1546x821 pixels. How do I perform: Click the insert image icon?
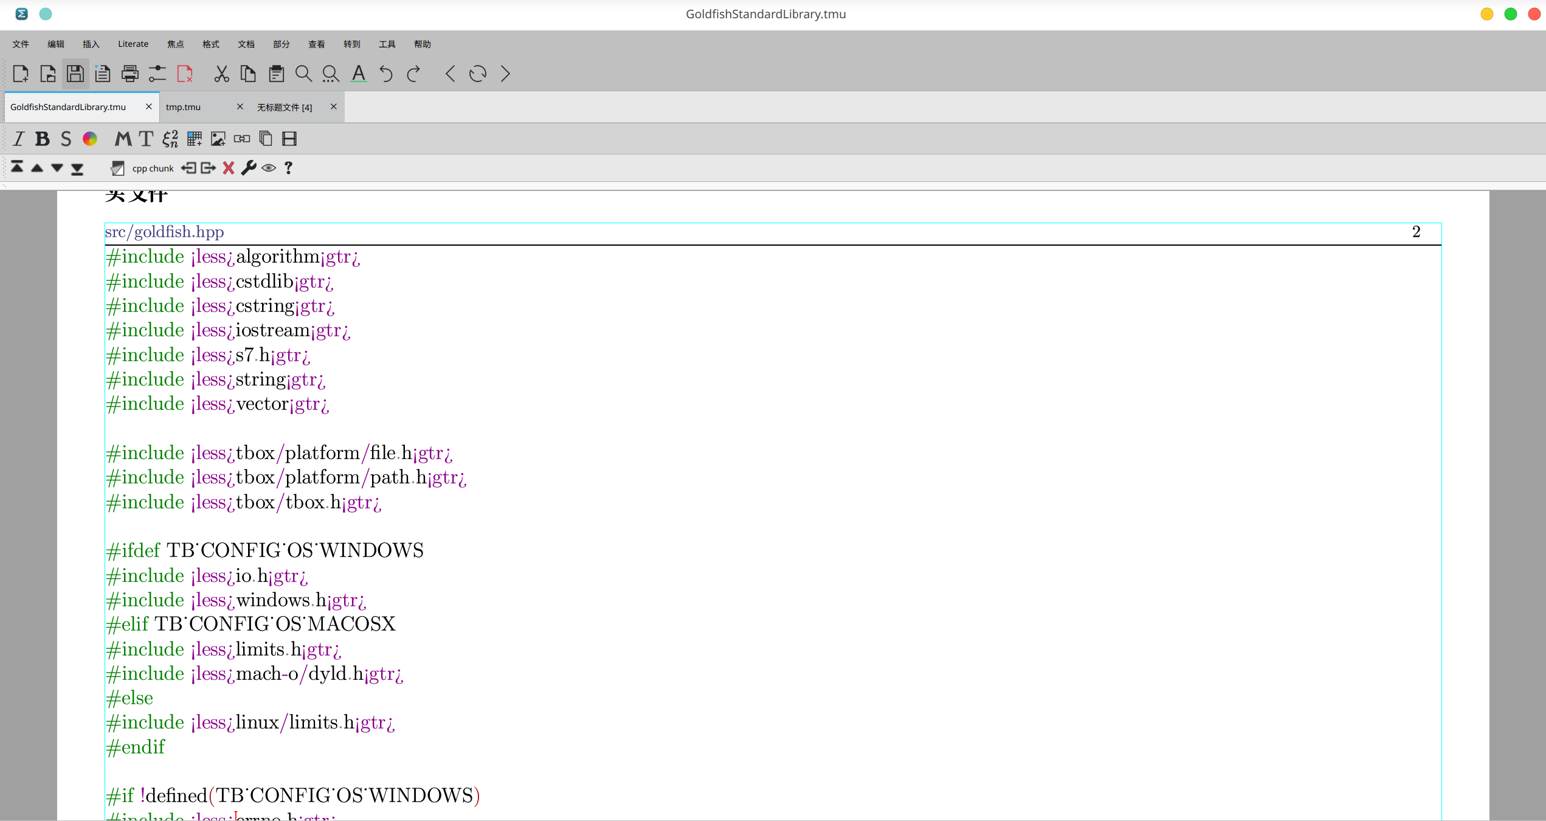point(218,139)
